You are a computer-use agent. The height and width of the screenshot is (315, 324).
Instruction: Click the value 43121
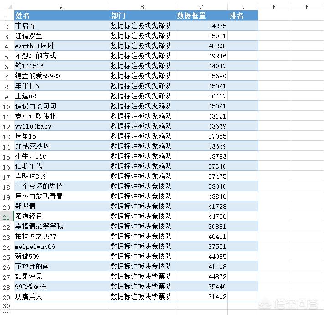click(217, 116)
